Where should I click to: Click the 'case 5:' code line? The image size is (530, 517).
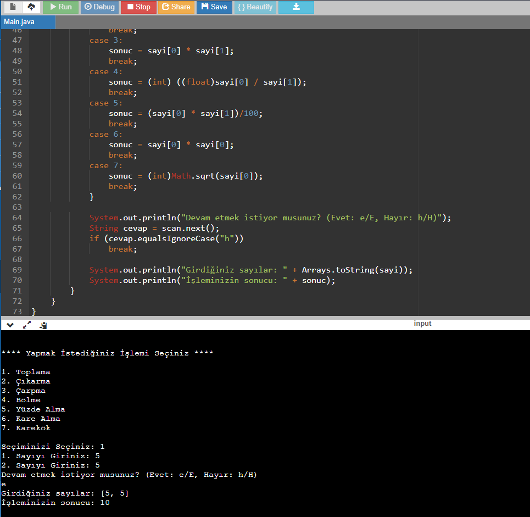coord(107,103)
